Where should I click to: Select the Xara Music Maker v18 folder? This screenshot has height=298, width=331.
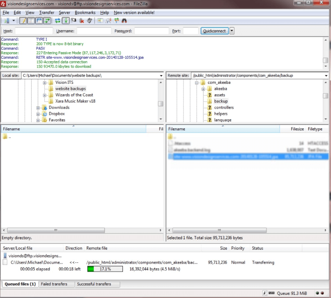pos(75,101)
